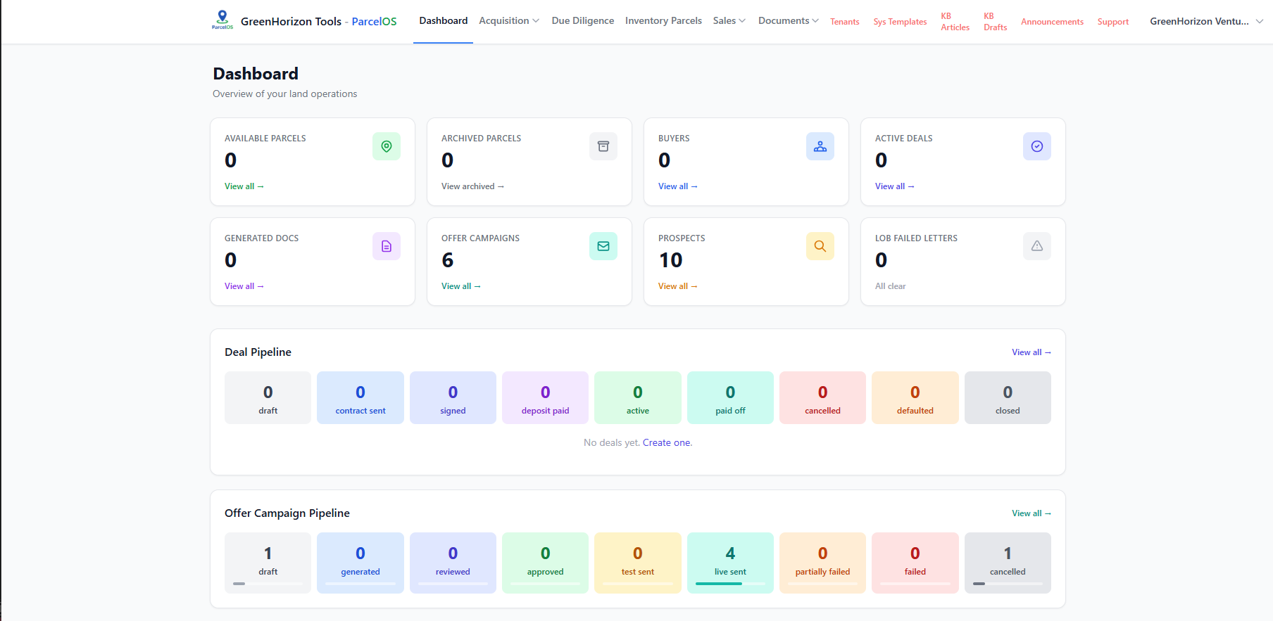Click the Offer Campaigns envelope icon
This screenshot has width=1273, height=621.
pos(603,246)
